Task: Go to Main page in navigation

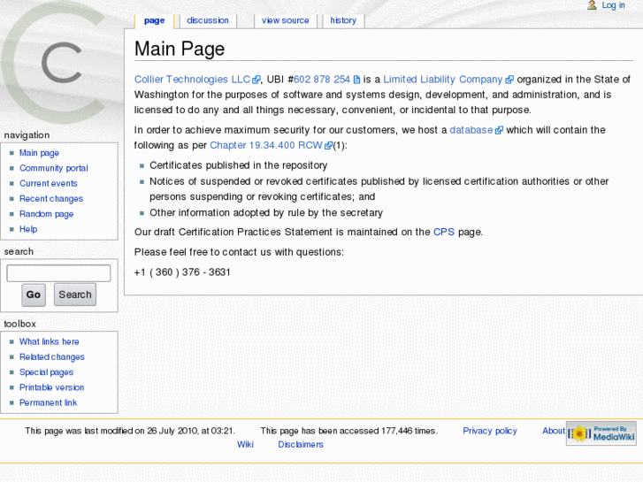Action: 40,153
